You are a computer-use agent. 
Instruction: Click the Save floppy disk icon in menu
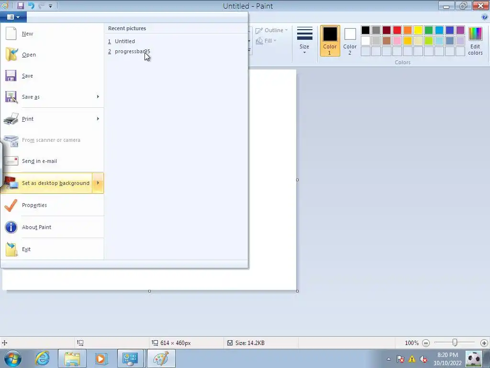[11, 76]
